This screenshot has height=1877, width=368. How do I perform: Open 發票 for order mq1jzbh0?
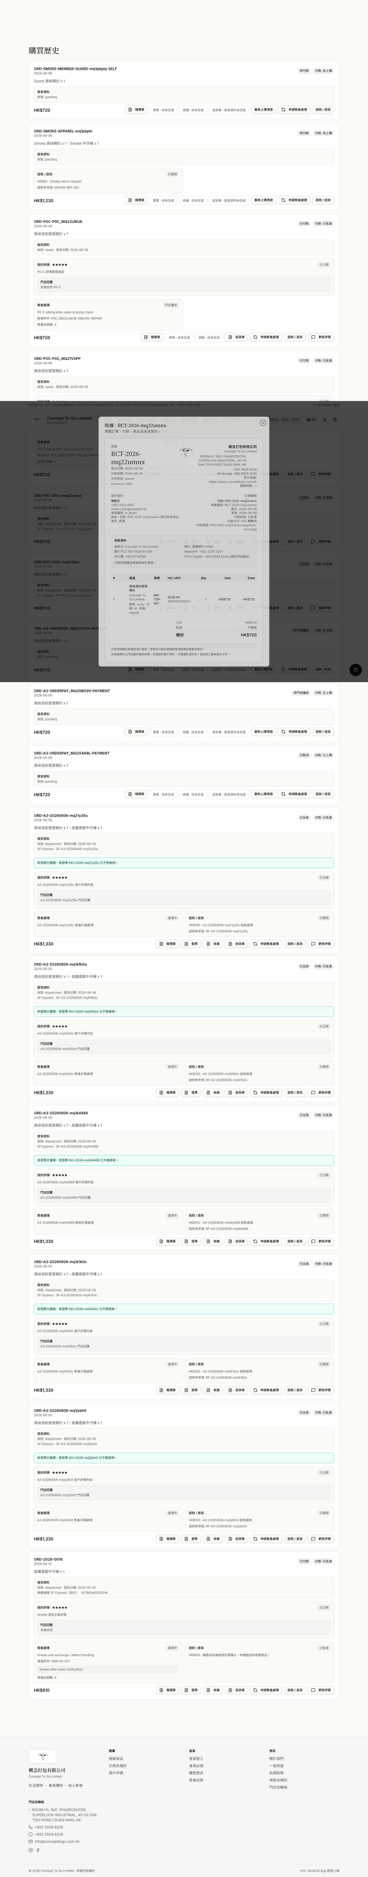point(191,1539)
